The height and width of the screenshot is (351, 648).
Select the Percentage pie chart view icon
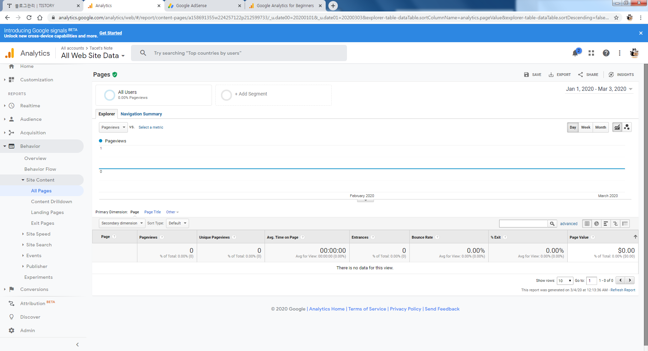(x=597, y=223)
